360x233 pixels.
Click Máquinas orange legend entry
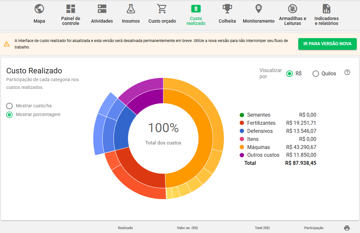pos(258,147)
